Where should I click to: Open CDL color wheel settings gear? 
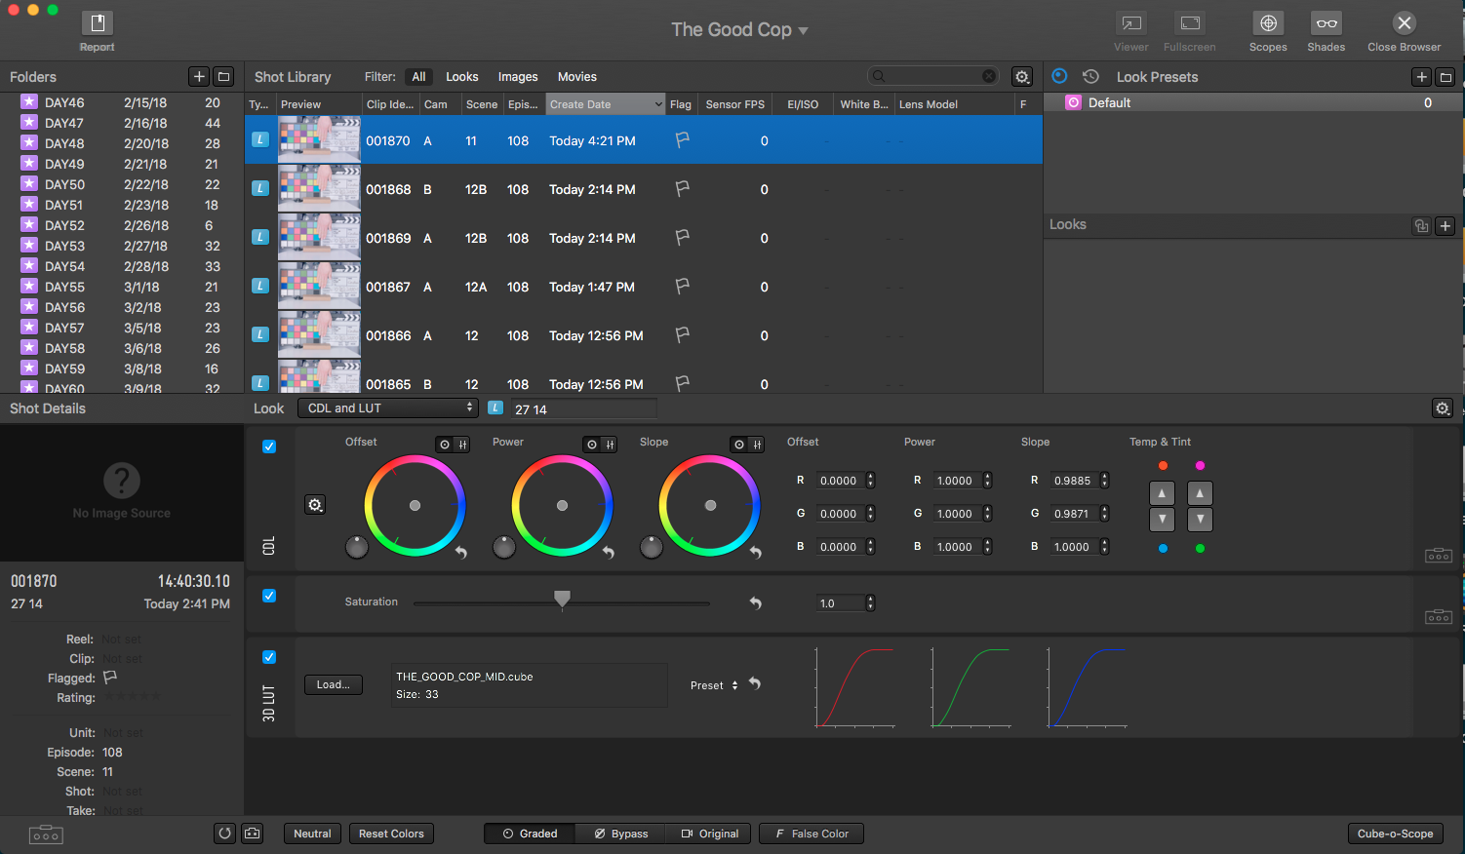(x=315, y=505)
